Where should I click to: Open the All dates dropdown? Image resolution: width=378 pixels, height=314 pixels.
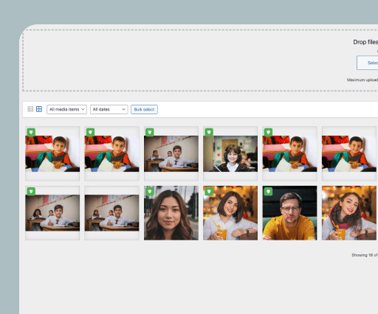(109, 109)
